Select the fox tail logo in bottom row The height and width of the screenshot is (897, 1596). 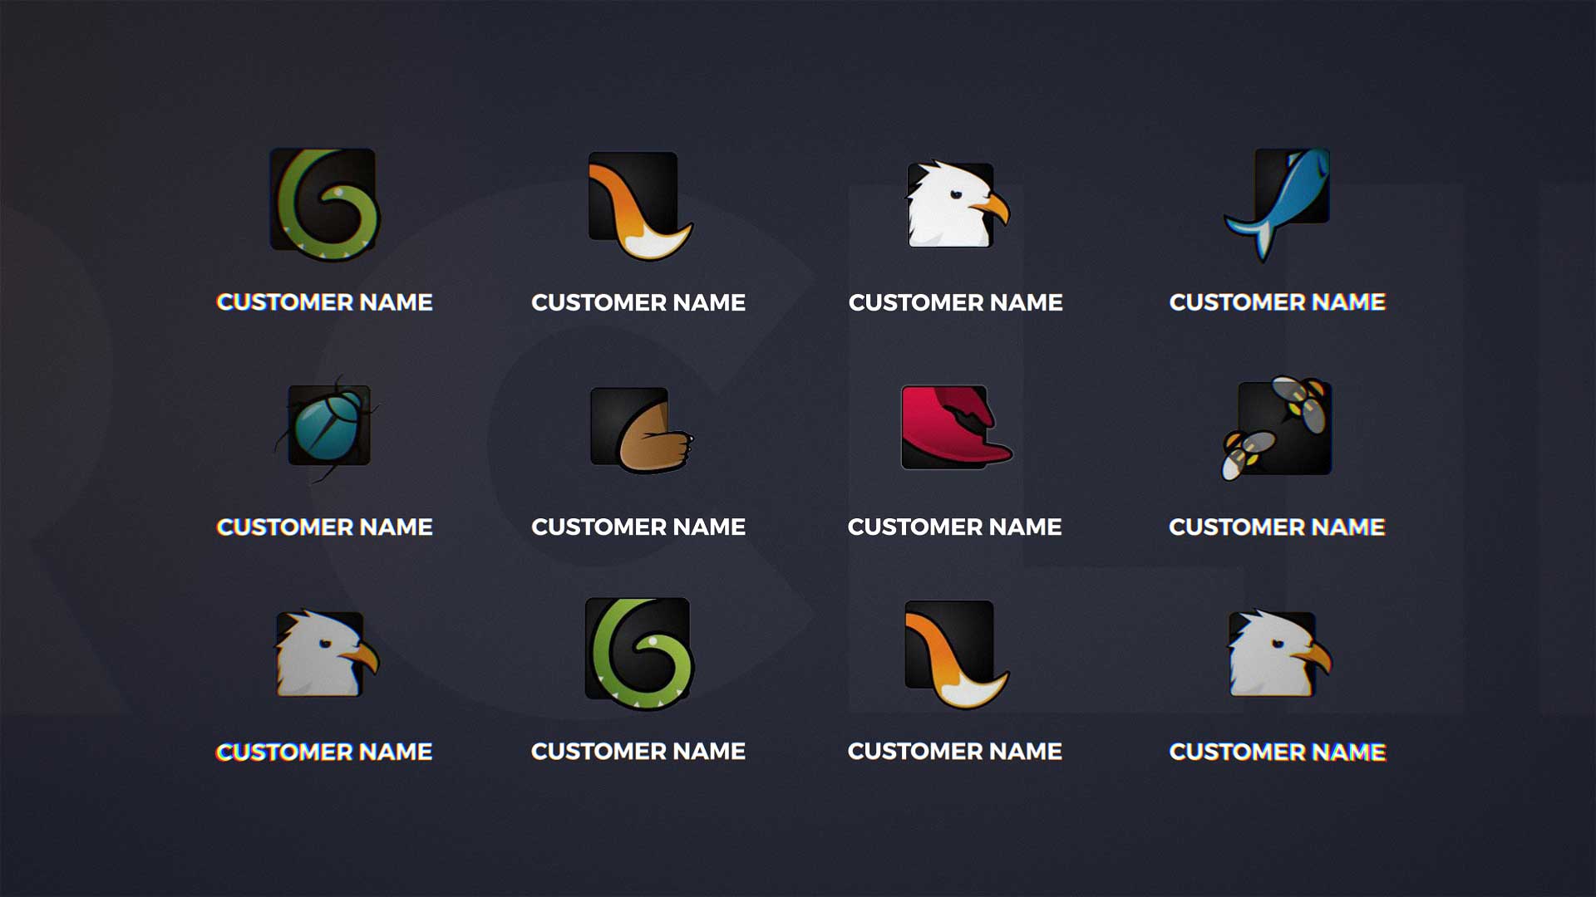954,653
